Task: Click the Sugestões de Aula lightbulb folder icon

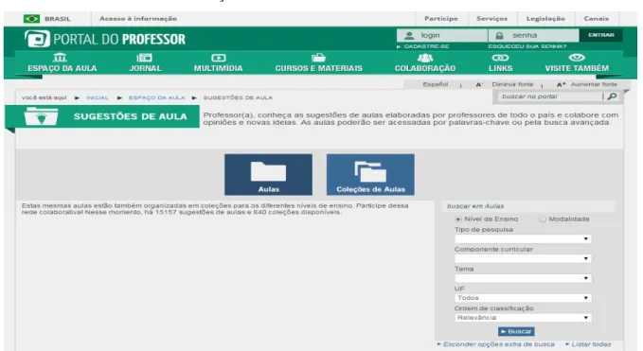Action: coord(41,116)
